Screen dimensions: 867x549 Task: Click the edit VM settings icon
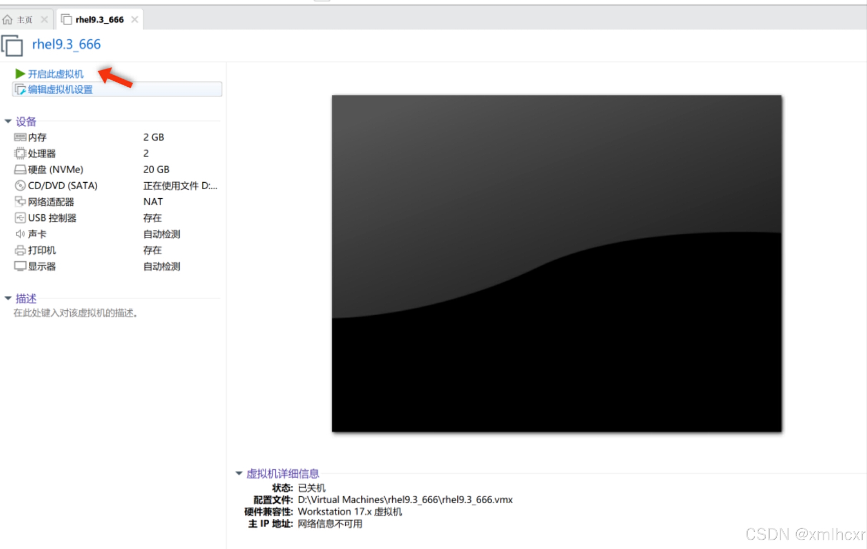[x=20, y=89]
